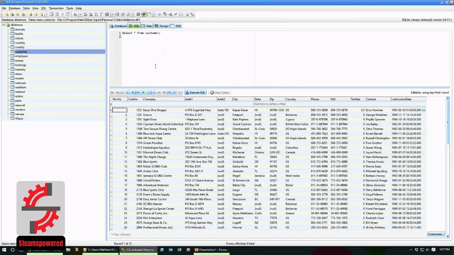The image size is (454, 255).
Task: Switch to Presentation1 PowerPoint taskbar item
Action: tap(211, 250)
